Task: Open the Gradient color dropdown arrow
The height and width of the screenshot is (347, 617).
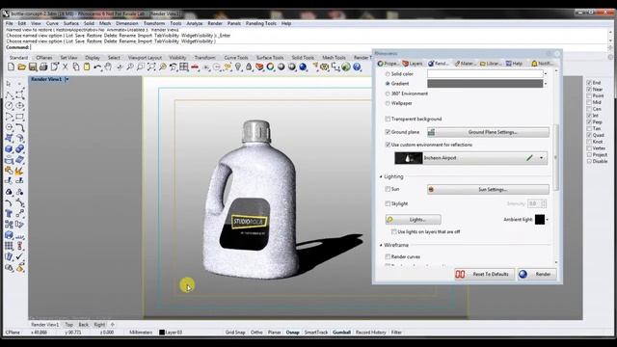Action: tap(546, 84)
